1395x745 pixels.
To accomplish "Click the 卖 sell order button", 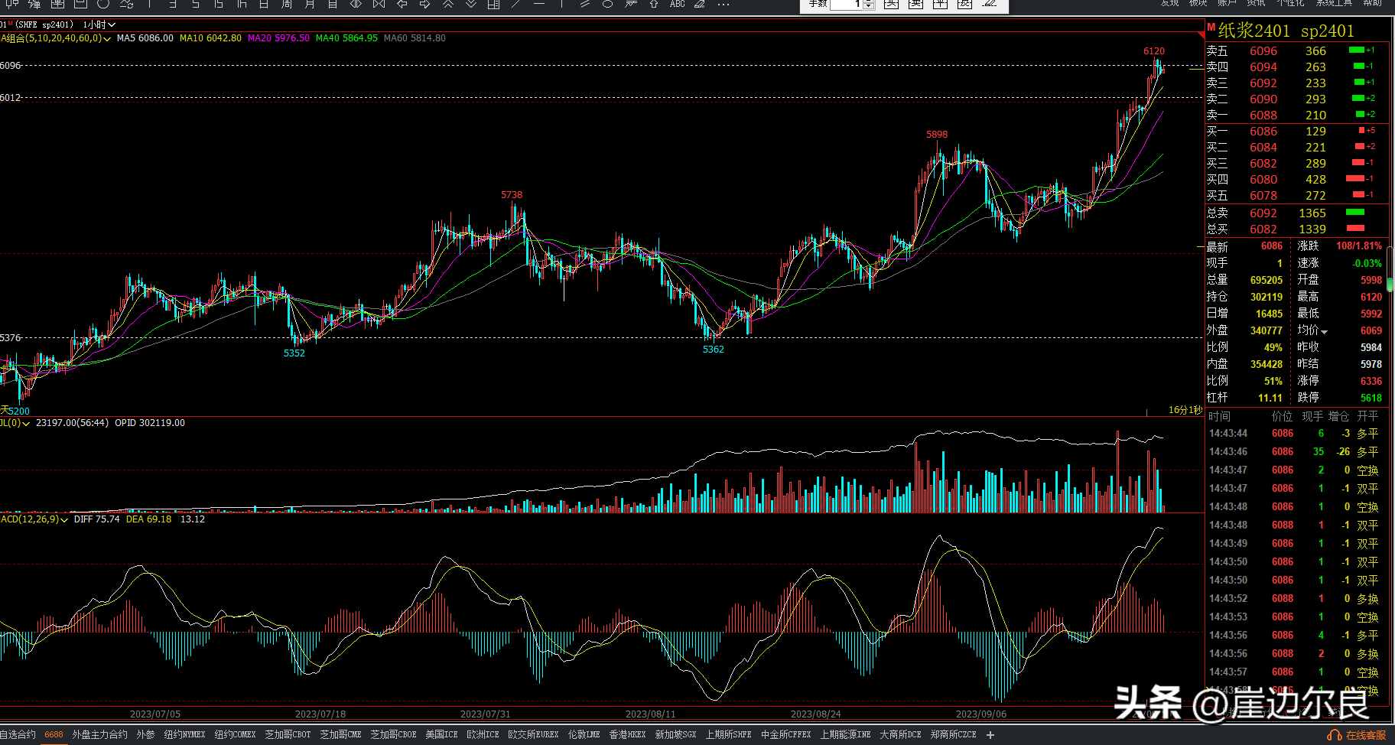I will (x=915, y=4).
